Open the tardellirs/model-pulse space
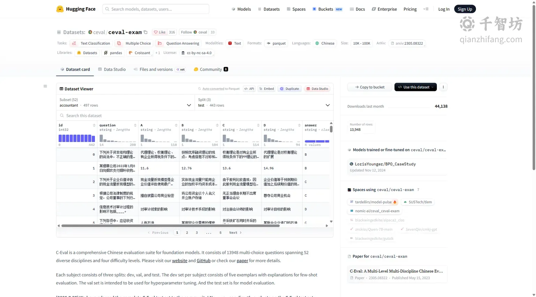536x297 pixels. [x=373, y=202]
